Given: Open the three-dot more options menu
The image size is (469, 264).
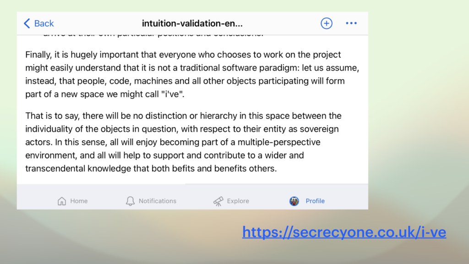Looking at the screenshot, I should click(351, 23).
